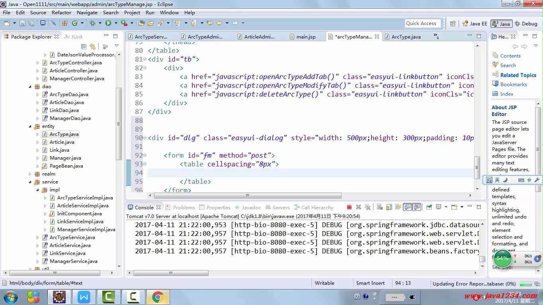The image size is (543, 305).
Task: Click the Open Type toolbar icon
Action: click(141, 23)
